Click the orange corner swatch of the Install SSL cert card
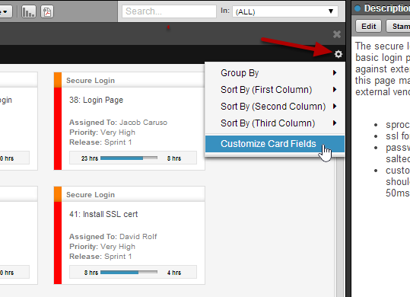The width and height of the screenshot is (410, 297). click(x=58, y=194)
